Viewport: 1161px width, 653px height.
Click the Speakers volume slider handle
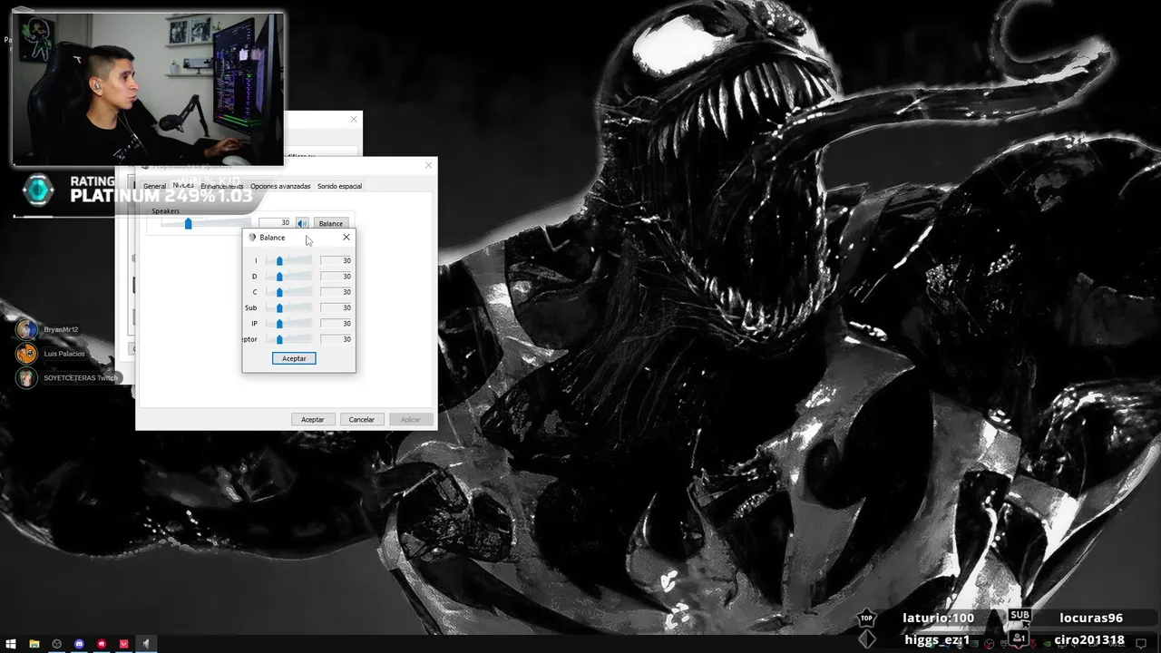click(189, 223)
